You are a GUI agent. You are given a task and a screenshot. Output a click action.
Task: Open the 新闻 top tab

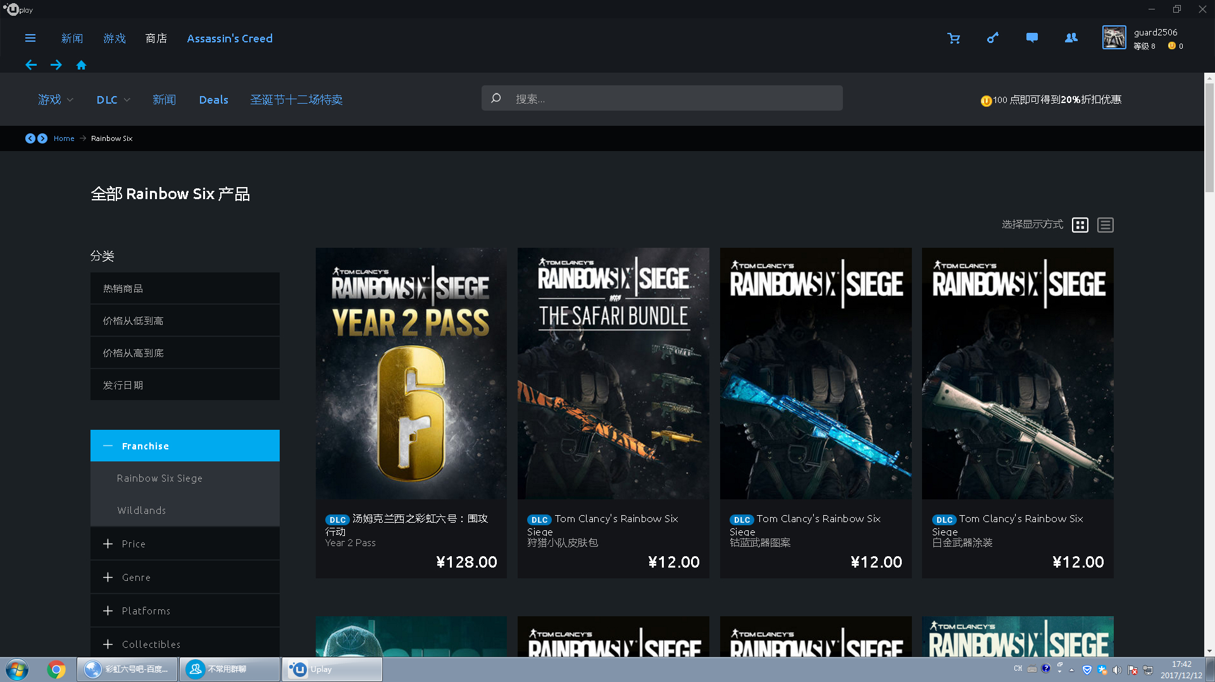(72, 39)
